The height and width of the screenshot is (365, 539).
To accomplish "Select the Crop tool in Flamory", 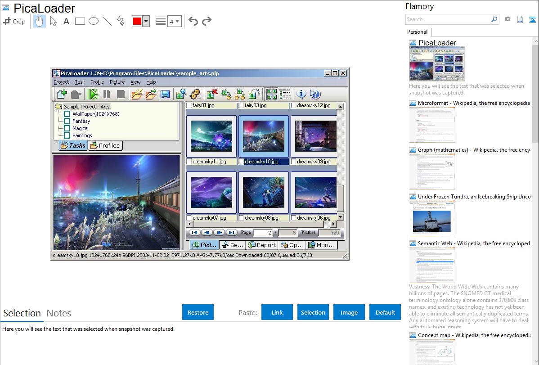I will pyautogui.click(x=14, y=21).
